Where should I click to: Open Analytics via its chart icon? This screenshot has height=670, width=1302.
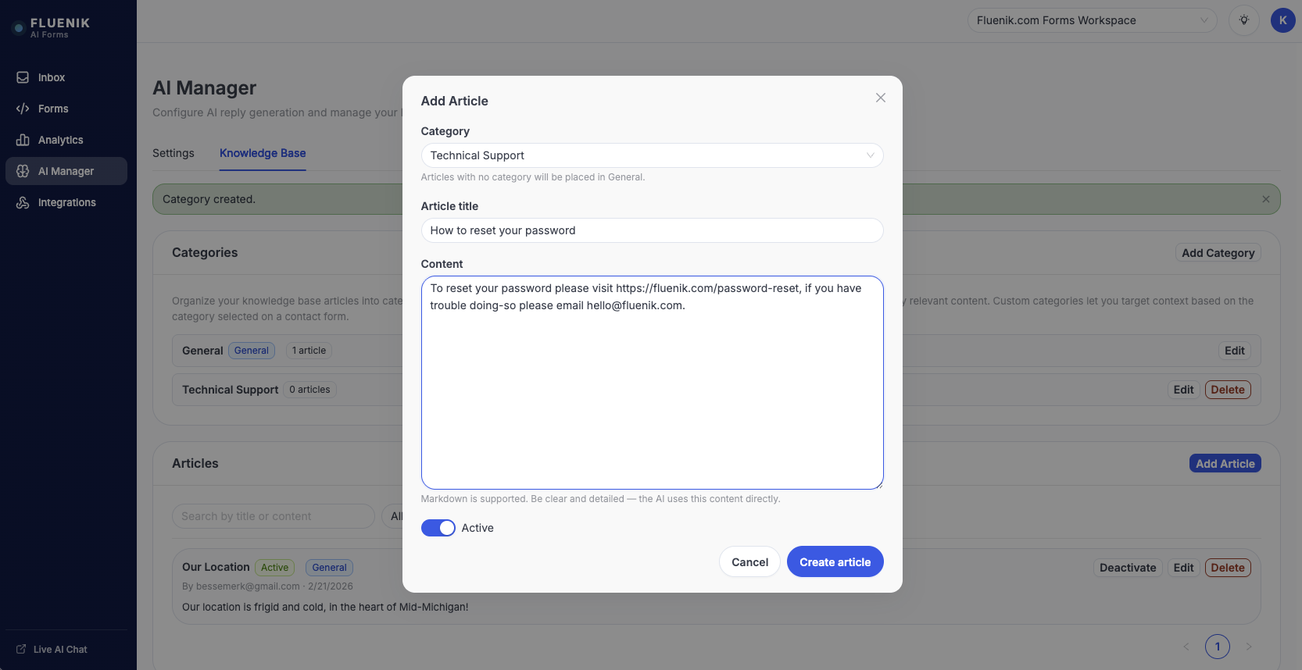click(23, 140)
